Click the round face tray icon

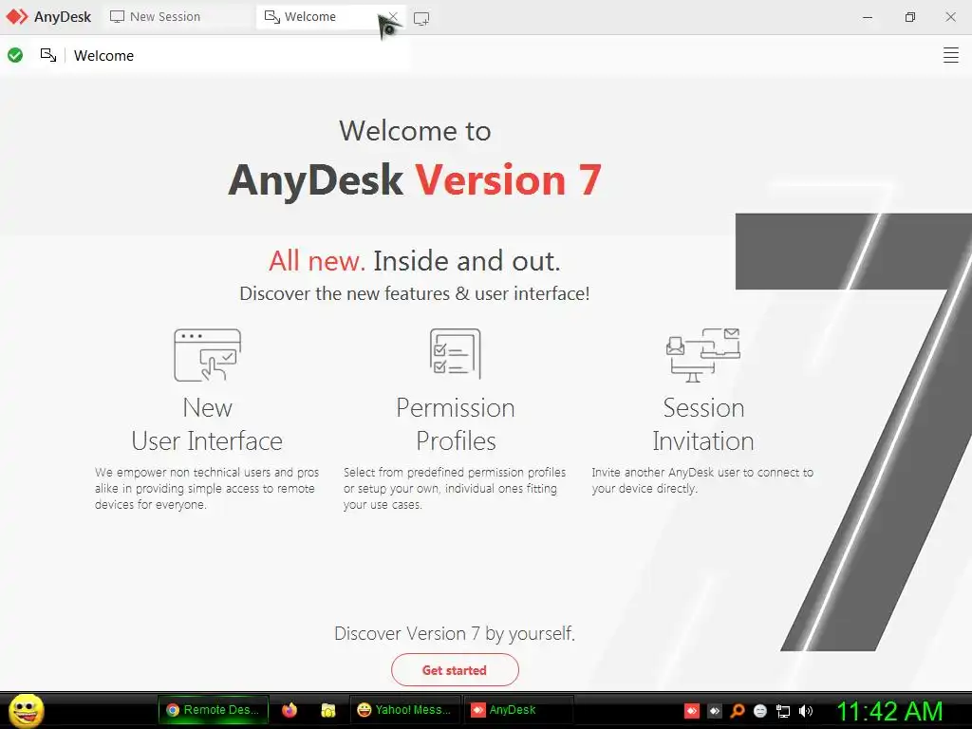click(x=760, y=711)
